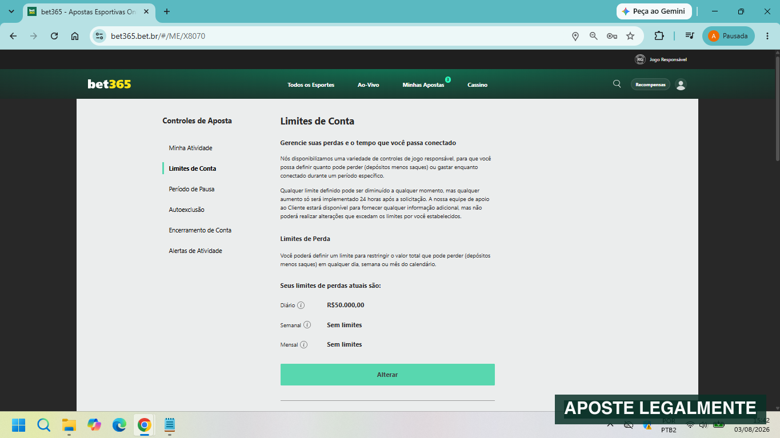
Task: Bookmark this page with the star
Action: (x=630, y=36)
